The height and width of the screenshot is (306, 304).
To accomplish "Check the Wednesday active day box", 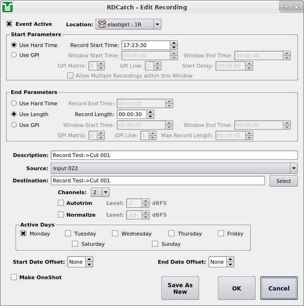I will tap(115, 234).
